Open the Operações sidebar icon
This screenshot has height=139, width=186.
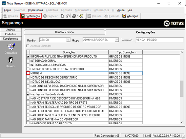click(x=11, y=47)
